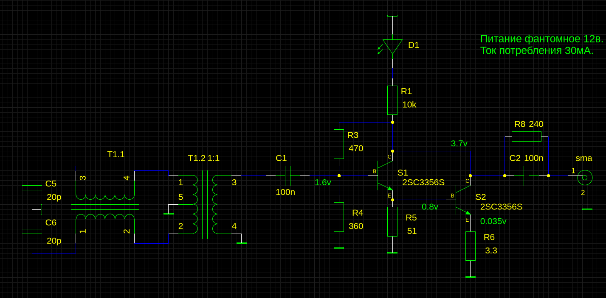The height and width of the screenshot is (298, 606).
Task: Click the R6 3.3 resistor symbol
Action: 470,246
